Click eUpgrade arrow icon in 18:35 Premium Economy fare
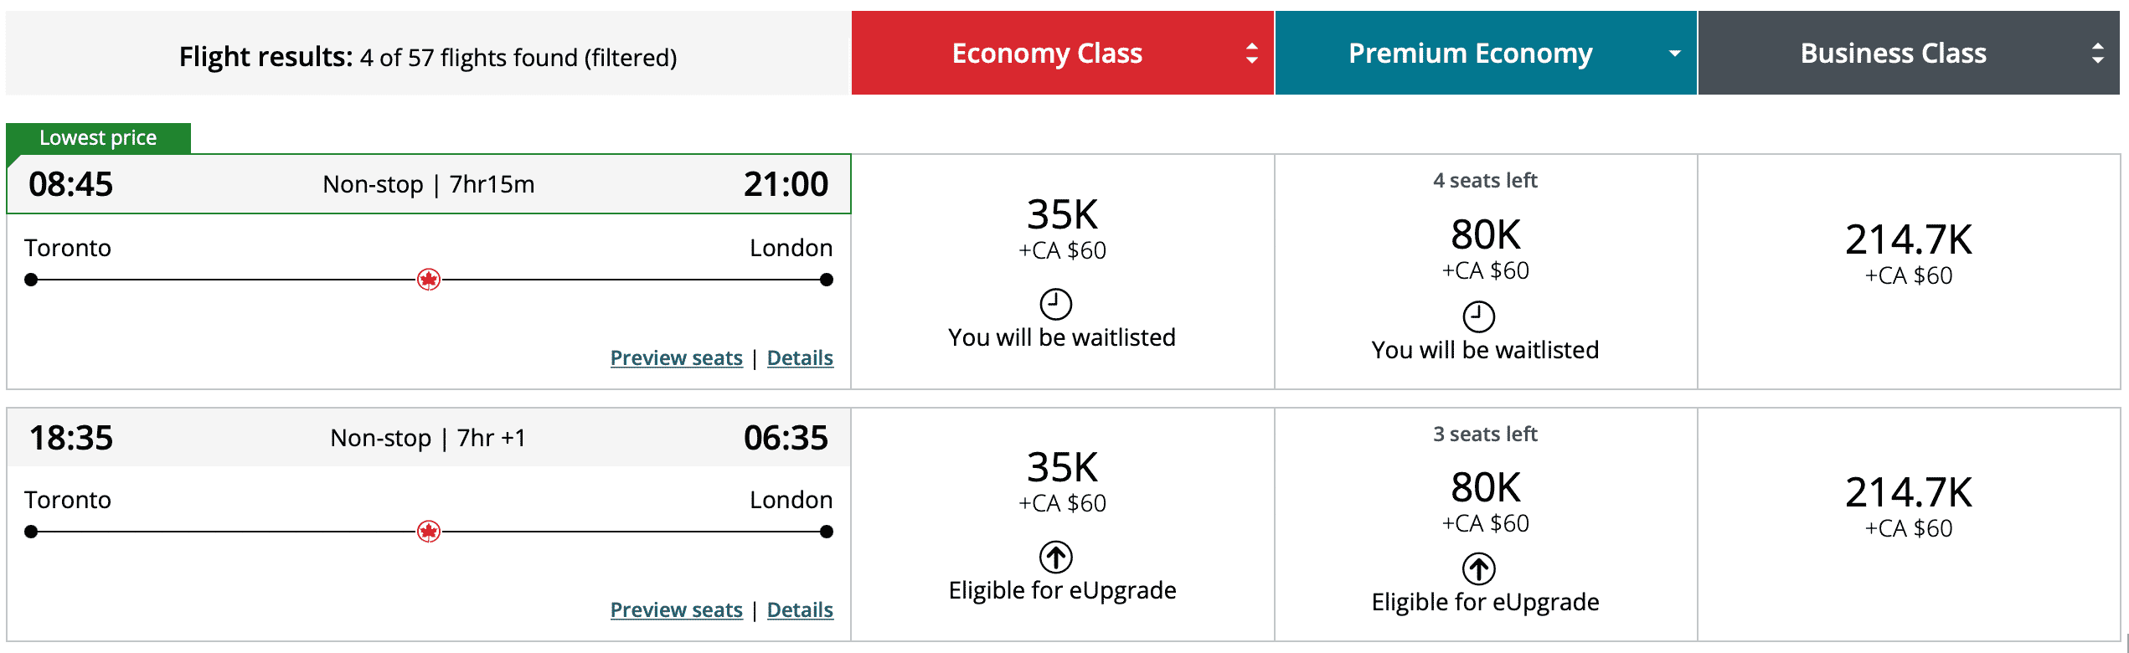 (x=1478, y=569)
